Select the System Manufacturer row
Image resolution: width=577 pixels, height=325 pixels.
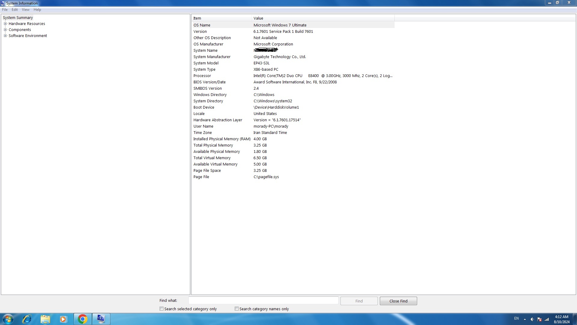(x=293, y=57)
